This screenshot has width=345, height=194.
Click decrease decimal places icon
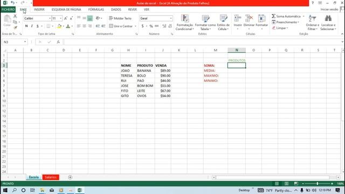pyautogui.click(x=170, y=26)
